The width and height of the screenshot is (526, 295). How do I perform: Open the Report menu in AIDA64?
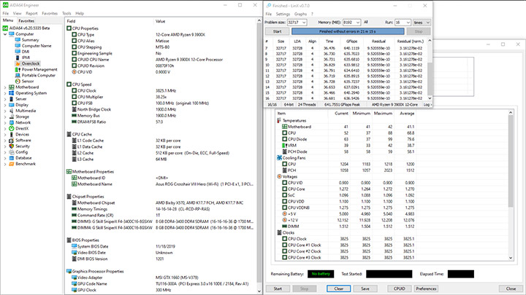pyautogui.click(x=31, y=13)
